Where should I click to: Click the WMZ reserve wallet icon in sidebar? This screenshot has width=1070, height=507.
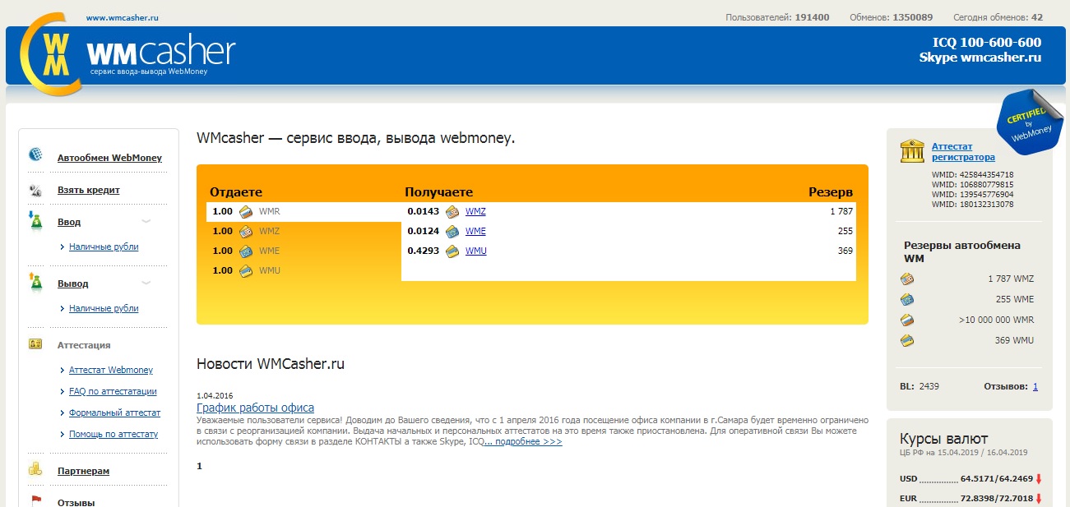[x=907, y=279]
